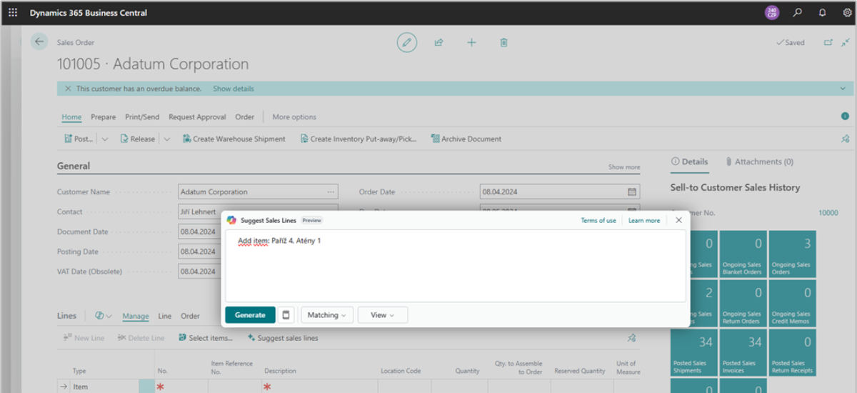Open the settings gear icon
Screen dimensions: 857x393
click(x=846, y=12)
